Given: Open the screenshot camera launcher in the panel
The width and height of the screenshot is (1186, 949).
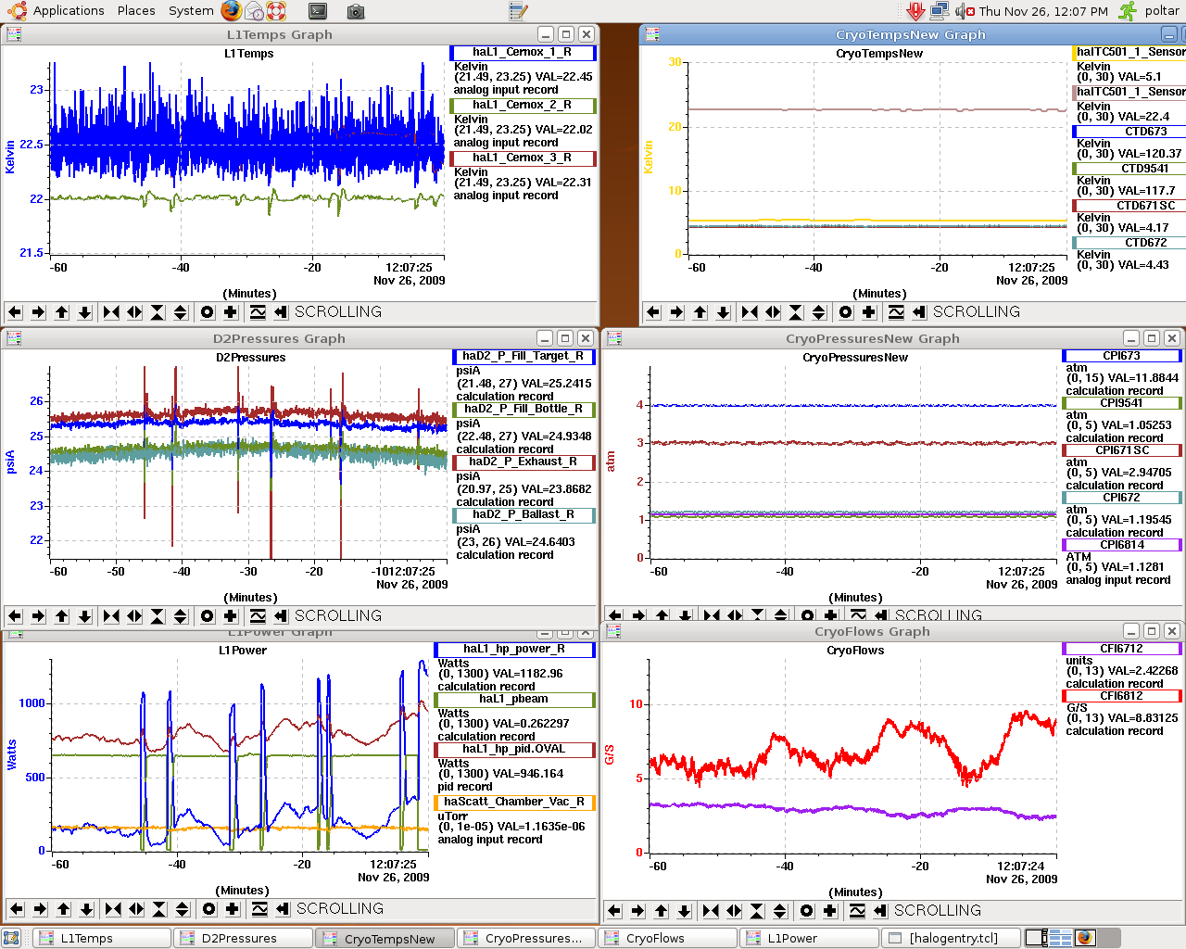Looking at the screenshot, I should click(x=355, y=12).
